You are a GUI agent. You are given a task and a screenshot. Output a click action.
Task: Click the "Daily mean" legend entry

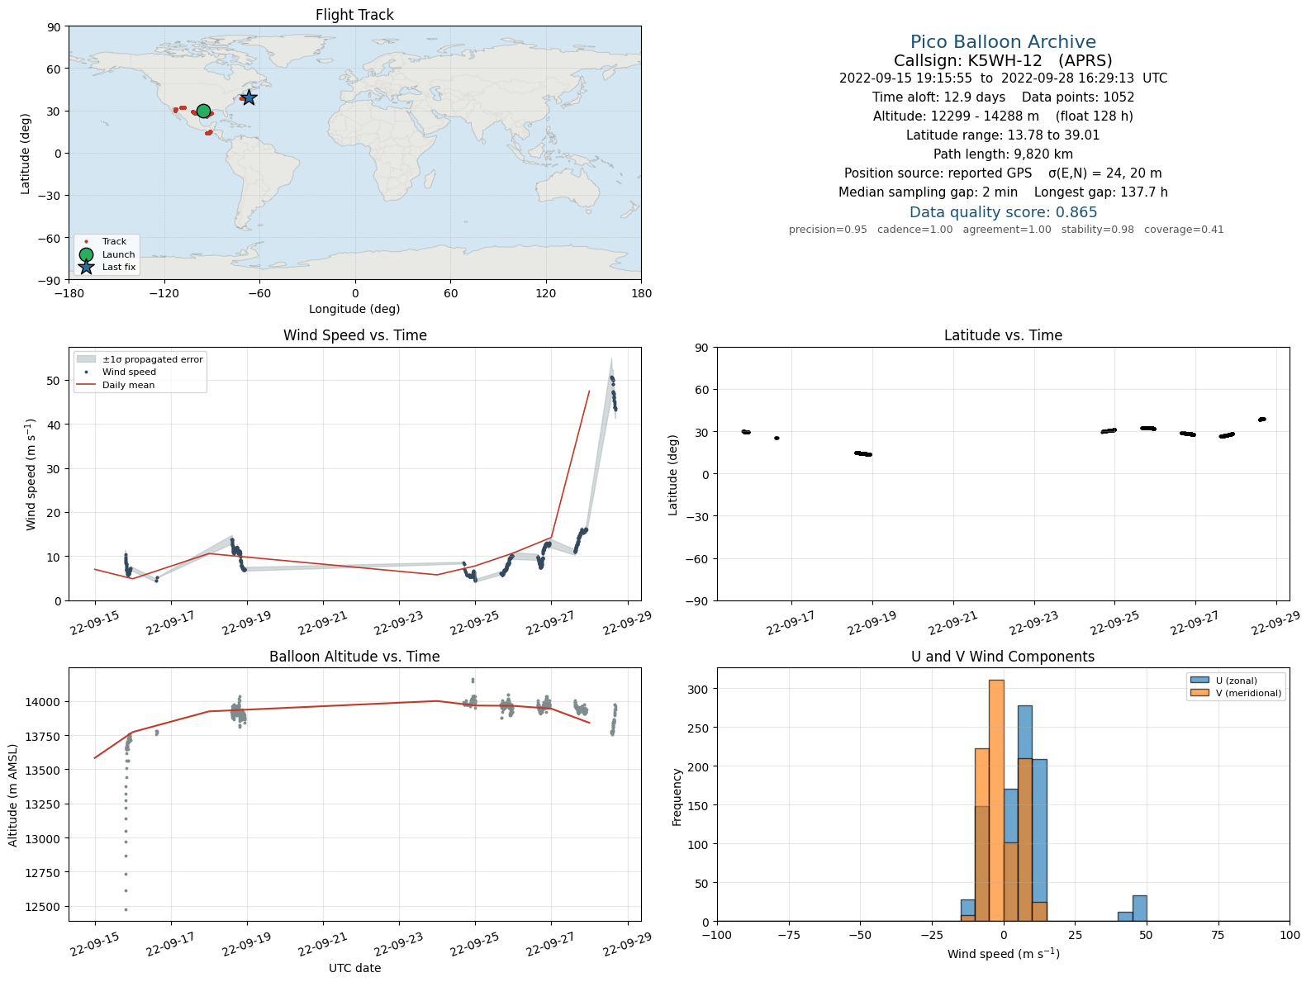(x=128, y=385)
